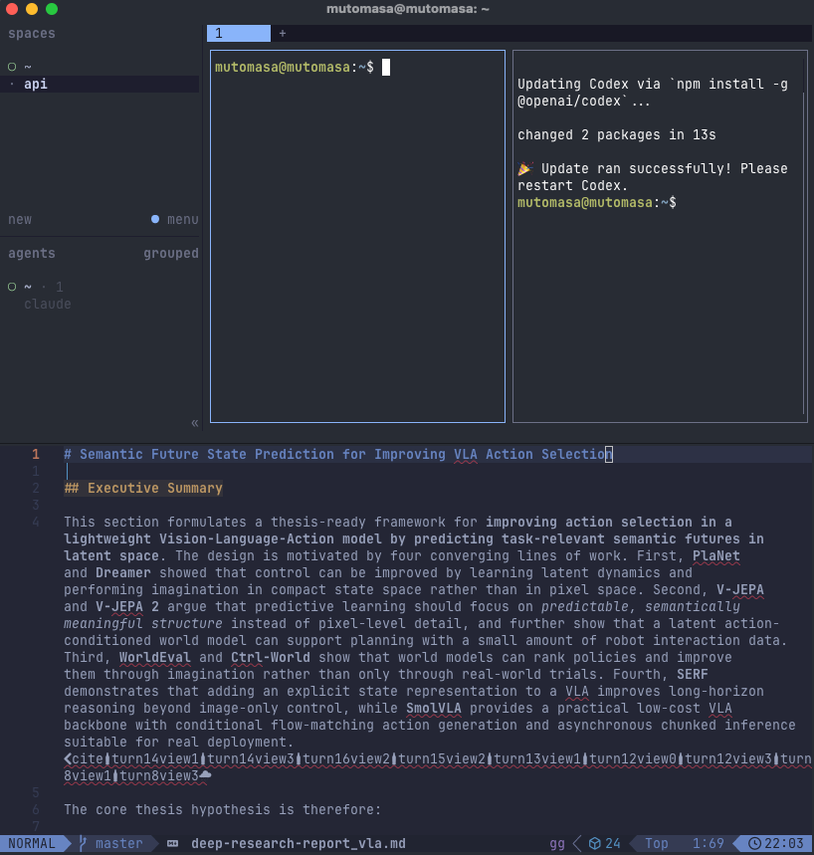
Task: Collapse the sidebar with the double-chevron icon
Action: [195, 423]
